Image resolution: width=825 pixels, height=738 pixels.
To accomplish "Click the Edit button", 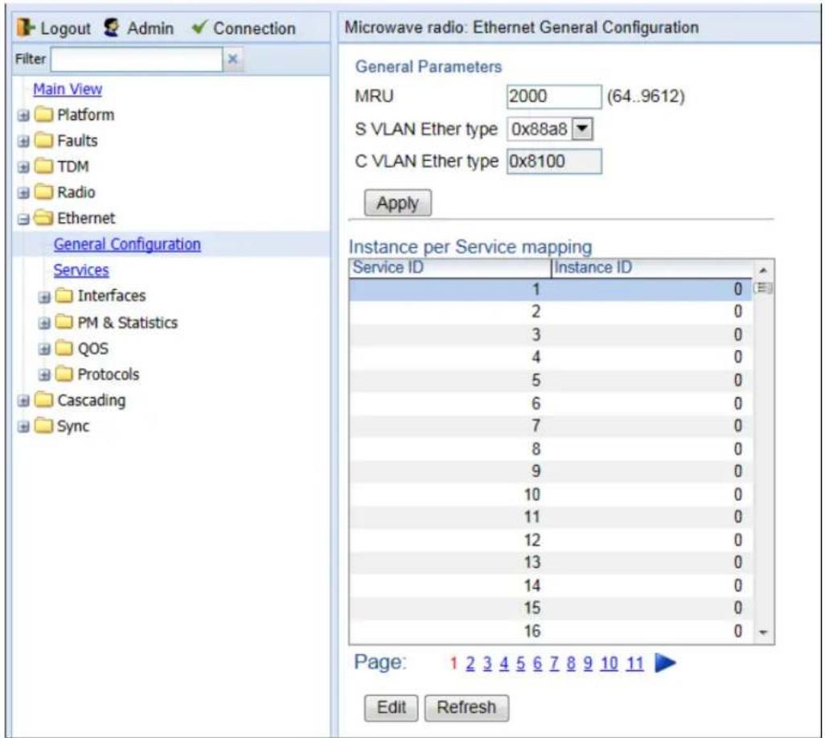I will point(391,707).
